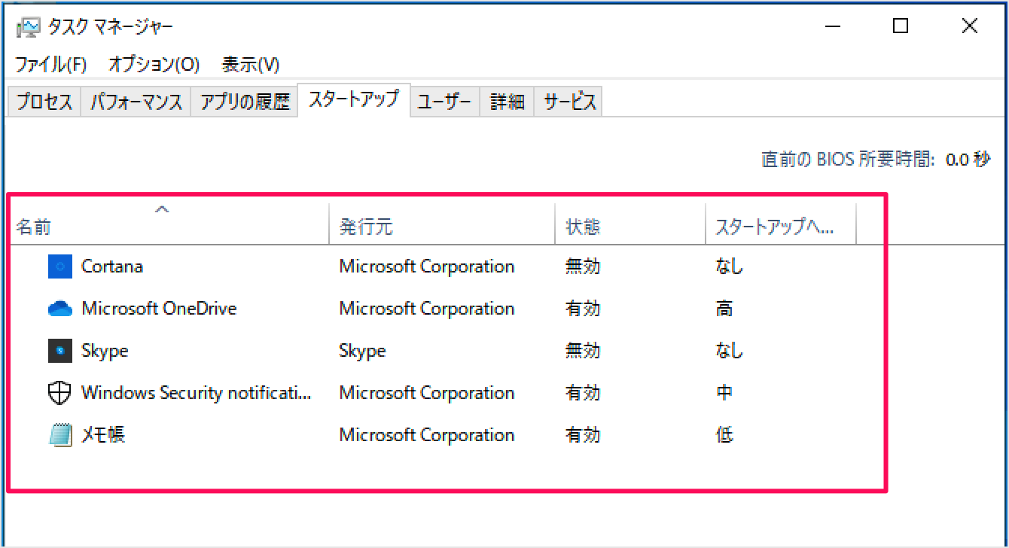Open the オプション(O) menu
This screenshot has width=1009, height=548.
[154, 65]
